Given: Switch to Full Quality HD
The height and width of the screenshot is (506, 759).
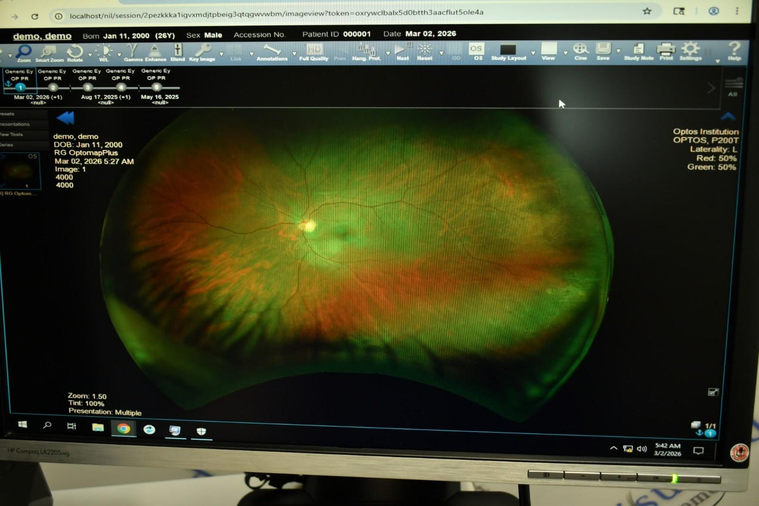Looking at the screenshot, I should click(x=314, y=53).
